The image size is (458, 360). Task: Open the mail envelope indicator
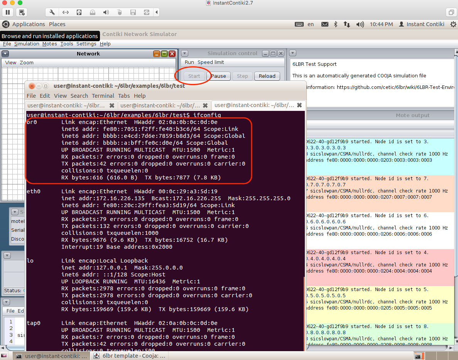coord(324,24)
